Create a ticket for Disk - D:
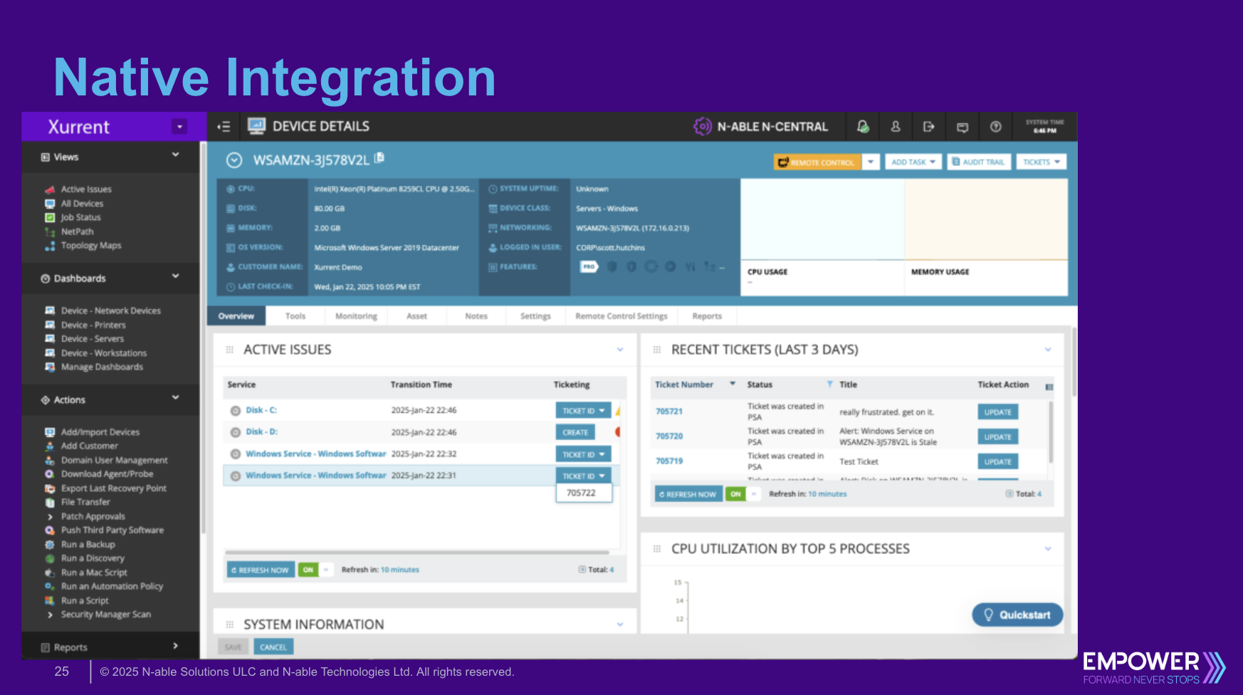The image size is (1243, 695). coord(575,432)
